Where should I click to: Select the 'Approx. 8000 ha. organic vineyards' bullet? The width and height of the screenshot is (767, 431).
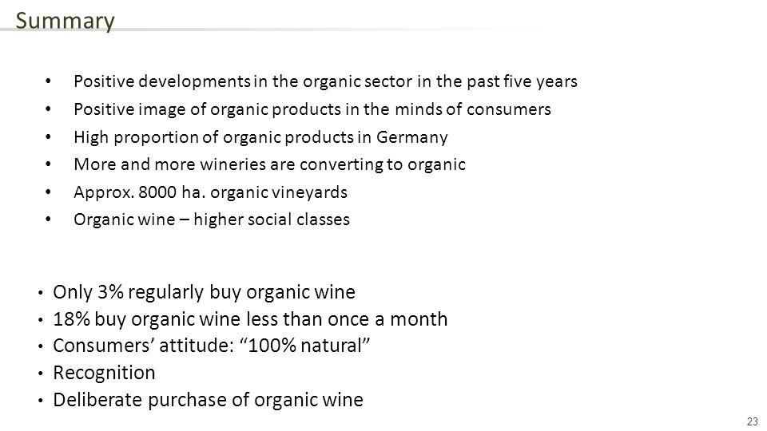(x=210, y=192)
